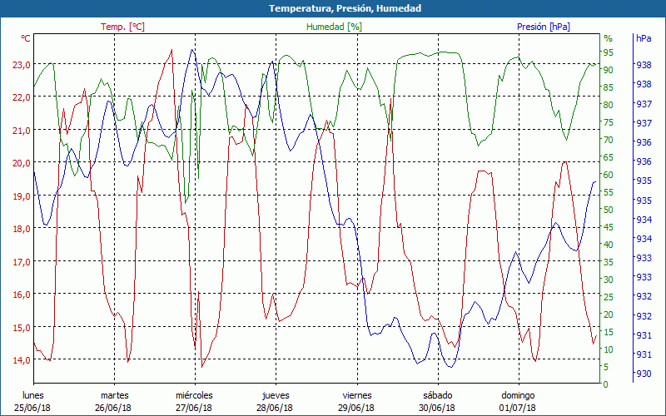This screenshot has height=416, width=666.
Task: Select humidity axis value 80
Action: 609,105
